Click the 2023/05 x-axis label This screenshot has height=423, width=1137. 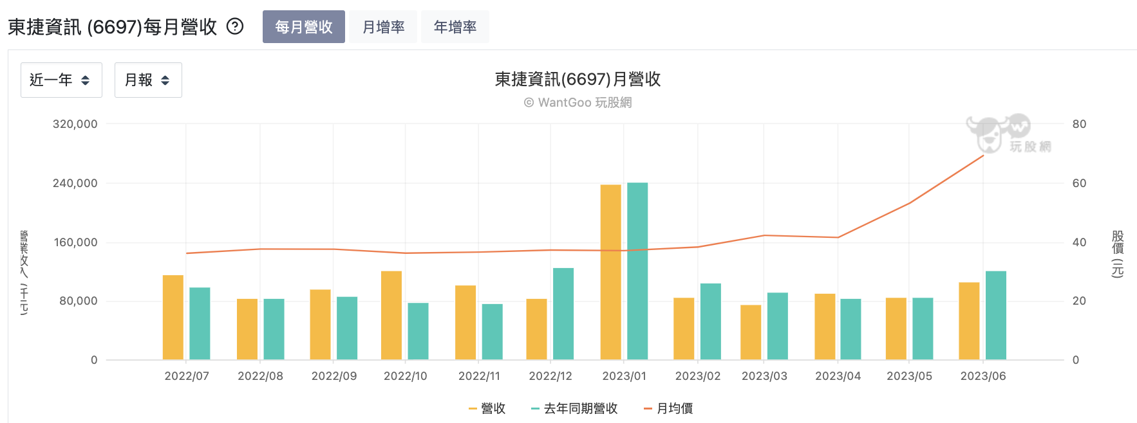coord(909,376)
